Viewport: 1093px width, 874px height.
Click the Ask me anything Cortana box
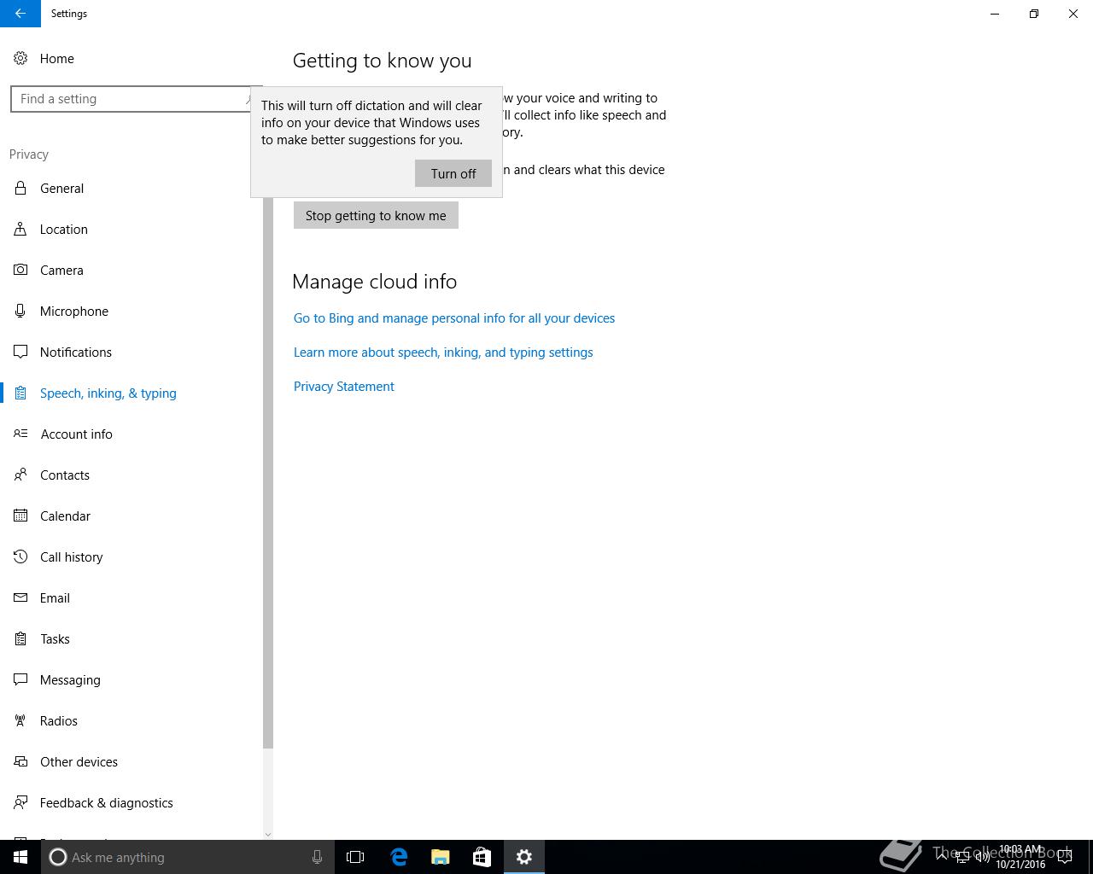[x=188, y=857]
